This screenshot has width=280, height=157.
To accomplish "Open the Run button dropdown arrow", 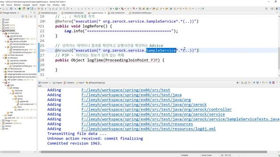I will click(x=119, y=9).
